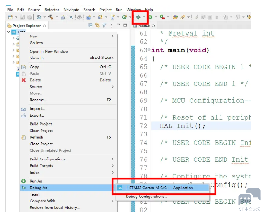Viewport: 263px width, 214px height.
Task: Click Collapse All in Project Explorer
Action: (90, 26)
